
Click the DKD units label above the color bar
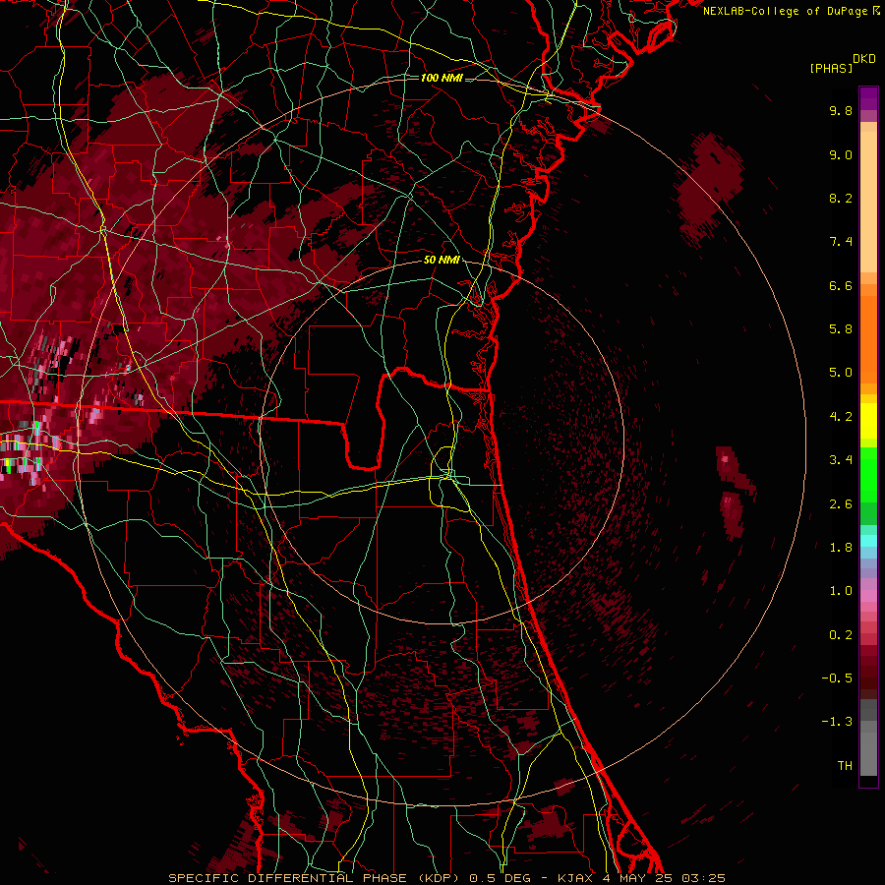click(863, 59)
